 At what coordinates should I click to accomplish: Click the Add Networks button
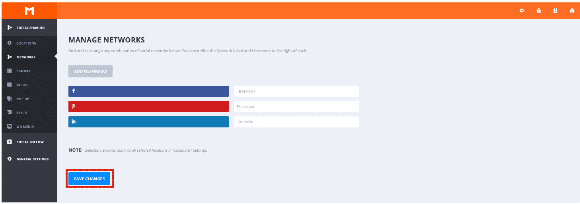(90, 71)
